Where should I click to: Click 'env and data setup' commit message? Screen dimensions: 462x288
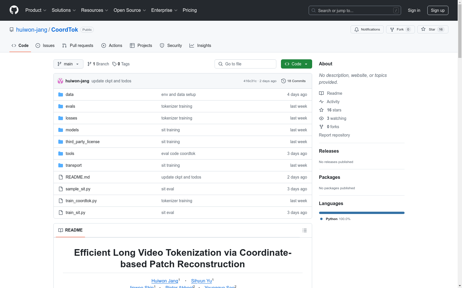[x=179, y=94]
